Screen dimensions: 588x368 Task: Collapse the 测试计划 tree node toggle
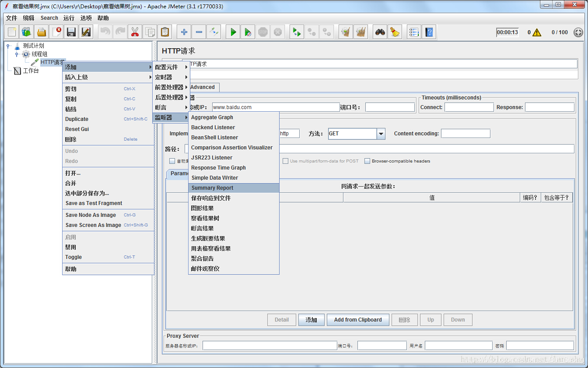[x=8, y=46]
